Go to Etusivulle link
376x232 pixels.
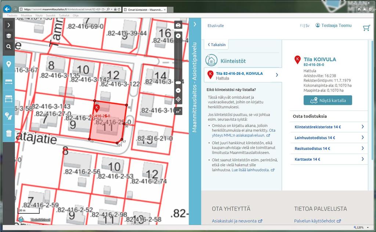(x=216, y=26)
